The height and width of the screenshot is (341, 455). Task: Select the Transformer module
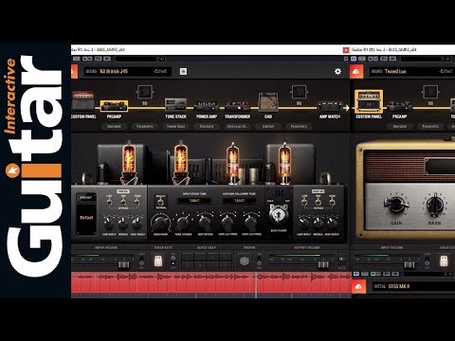[237, 105]
